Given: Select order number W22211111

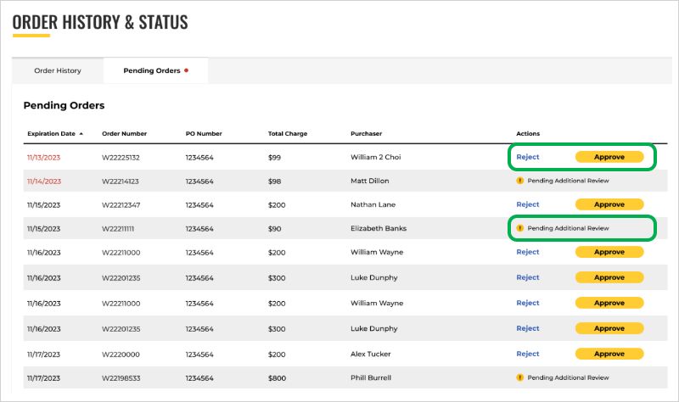Looking at the screenshot, I should click(118, 229).
